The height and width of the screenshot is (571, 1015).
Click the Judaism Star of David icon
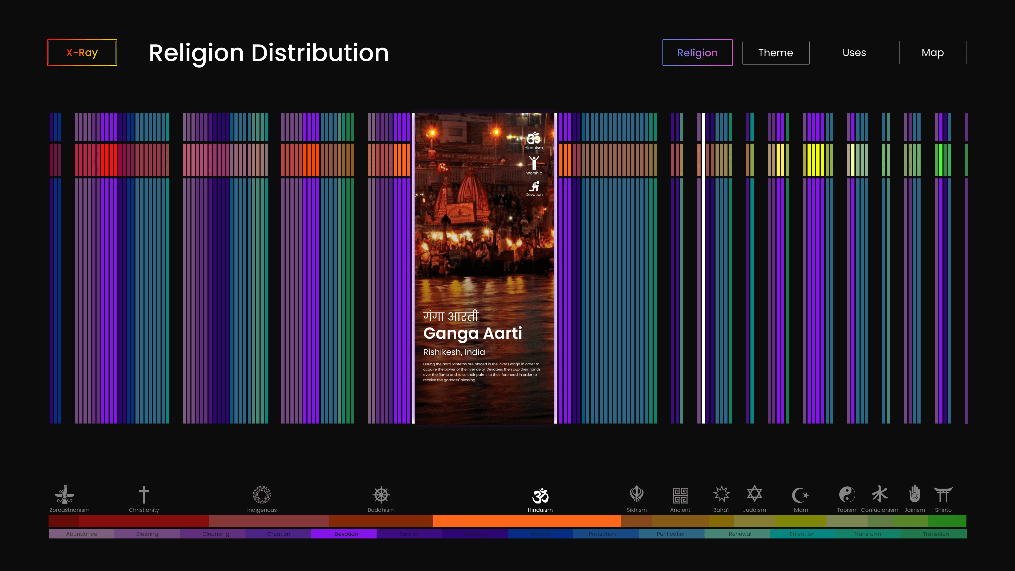click(x=754, y=494)
